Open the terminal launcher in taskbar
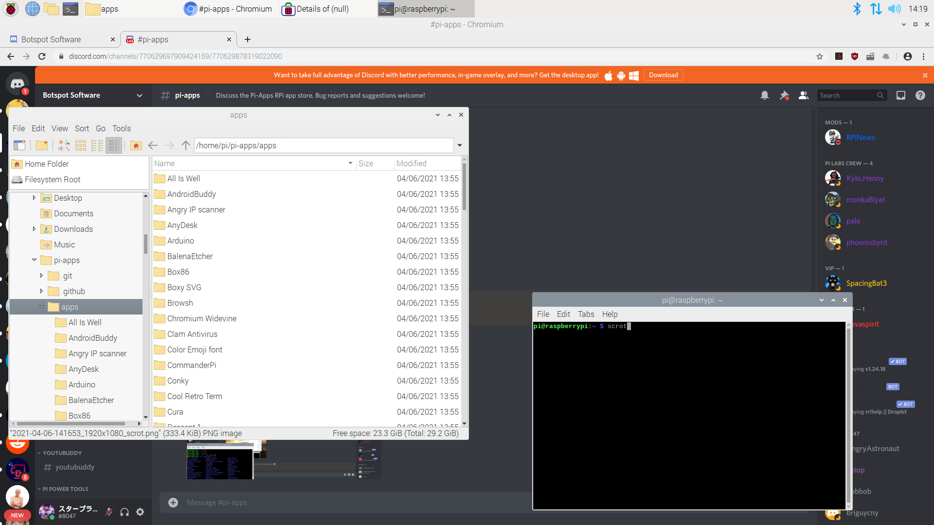 pos(71,9)
